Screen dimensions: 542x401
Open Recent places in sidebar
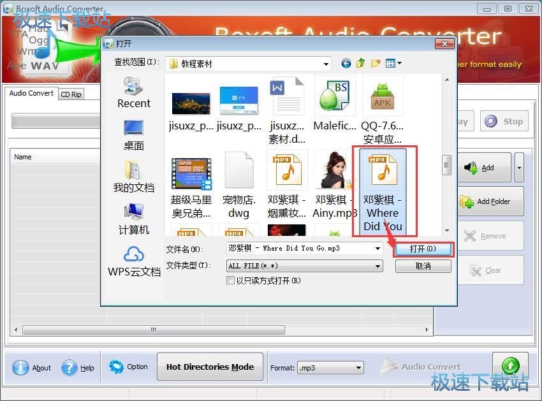coord(134,92)
